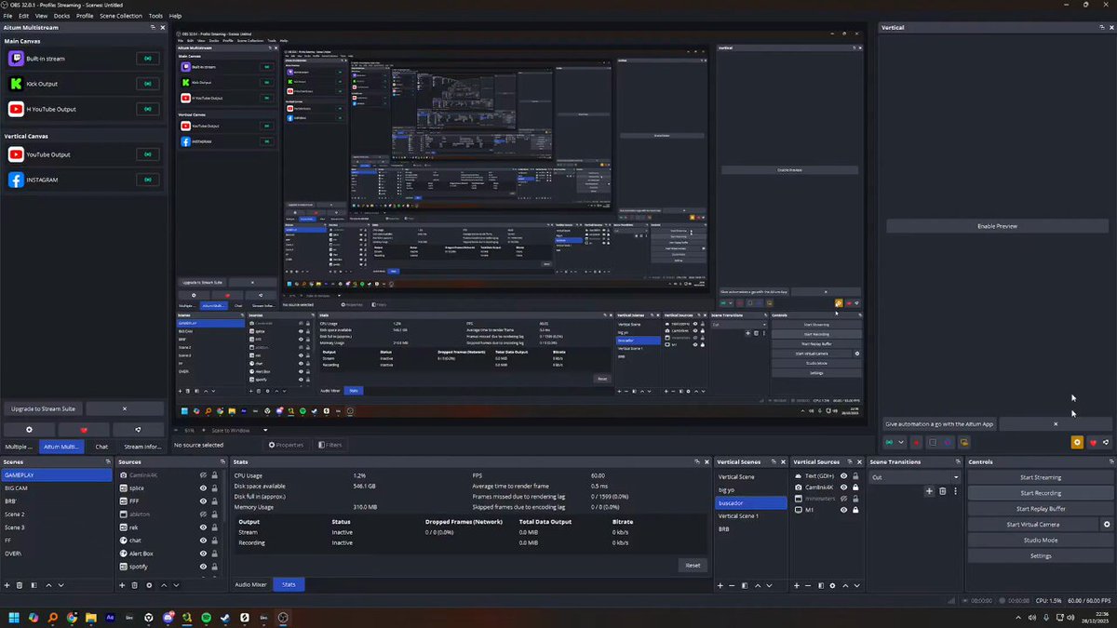Screen dimensions: 1117x628
Task: Remove the scene transition via trash icon
Action: (x=942, y=490)
